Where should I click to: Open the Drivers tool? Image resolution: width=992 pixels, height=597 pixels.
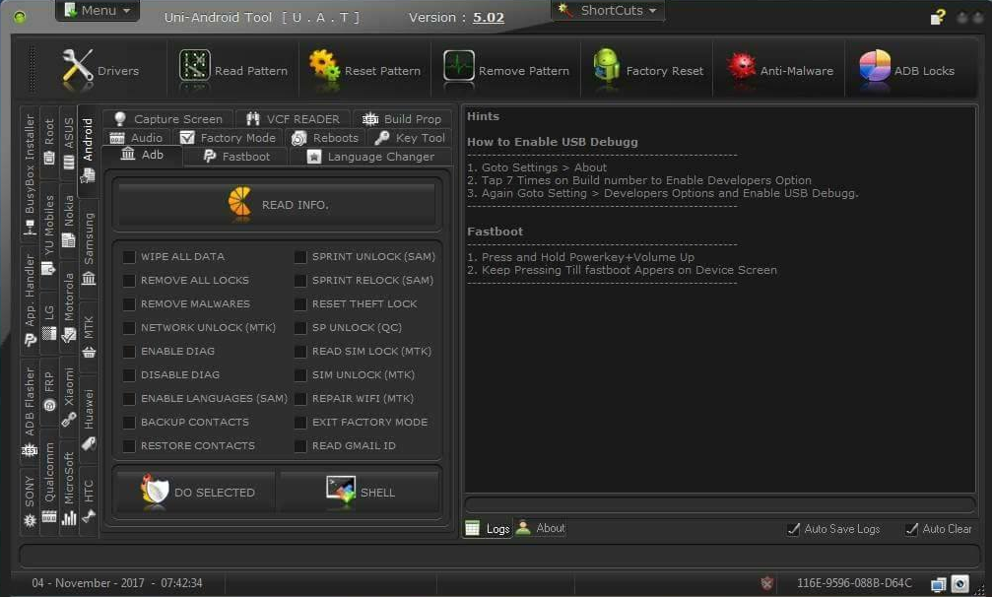click(99, 70)
